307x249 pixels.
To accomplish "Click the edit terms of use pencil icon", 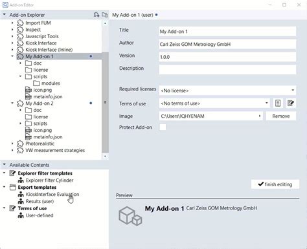I will click(291, 103).
